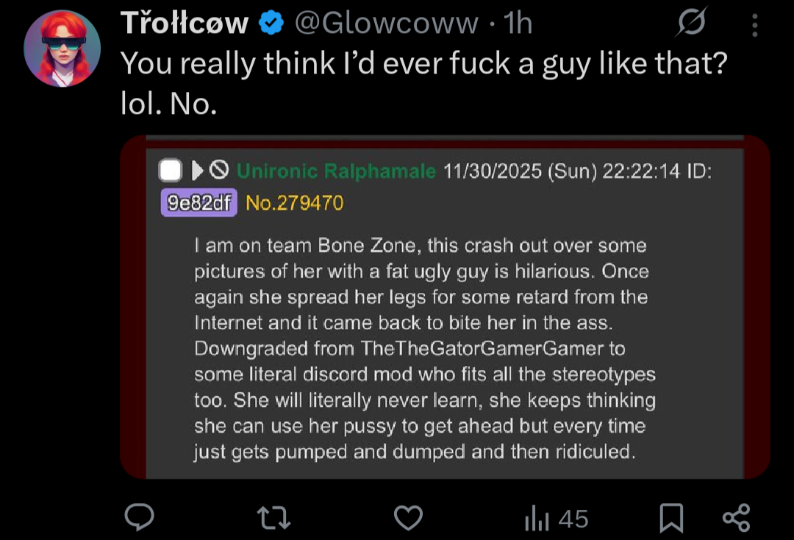Open the @Glowcoww handle profile
Screen dimensions: 794x540
[386, 24]
